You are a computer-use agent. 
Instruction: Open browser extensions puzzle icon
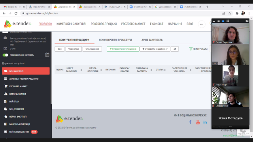tap(237, 13)
